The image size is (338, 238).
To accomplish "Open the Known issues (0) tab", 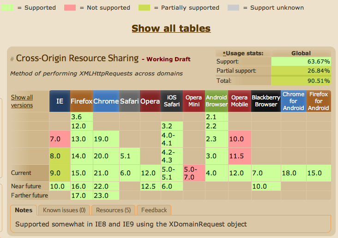I will (x=64, y=210).
